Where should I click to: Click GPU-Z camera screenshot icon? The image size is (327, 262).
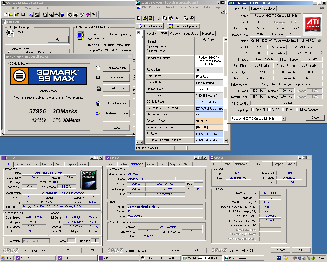coord(321,8)
